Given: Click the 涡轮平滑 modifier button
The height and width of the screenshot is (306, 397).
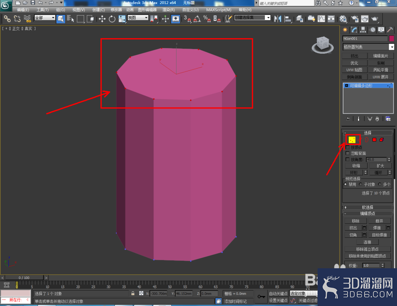Looking at the screenshot, I should coord(381,70).
